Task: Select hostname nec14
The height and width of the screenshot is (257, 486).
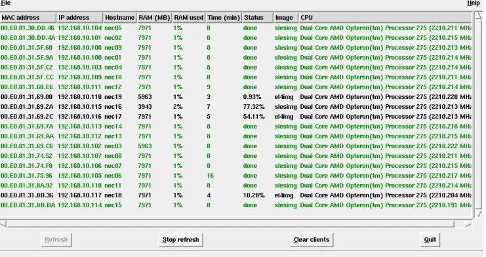Action: pyautogui.click(x=113, y=127)
